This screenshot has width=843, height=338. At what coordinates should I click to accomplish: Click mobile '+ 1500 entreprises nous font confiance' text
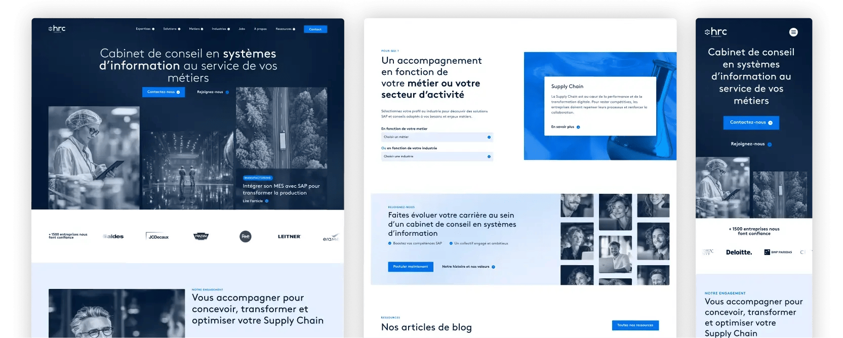pyautogui.click(x=754, y=231)
